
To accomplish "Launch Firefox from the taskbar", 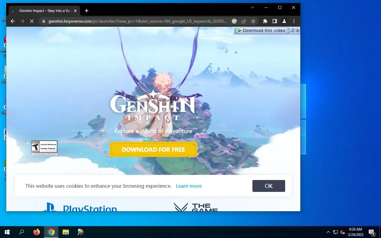I will click(37, 232).
